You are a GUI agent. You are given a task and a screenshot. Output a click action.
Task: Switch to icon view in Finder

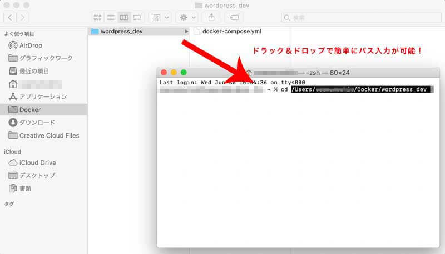point(97,17)
